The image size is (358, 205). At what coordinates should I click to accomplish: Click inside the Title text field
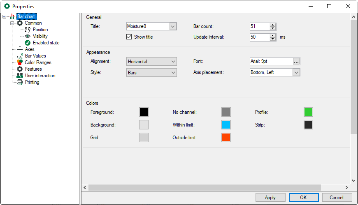click(148, 26)
